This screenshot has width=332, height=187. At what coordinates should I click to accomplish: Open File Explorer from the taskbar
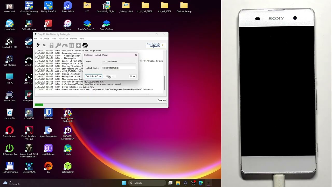(178, 183)
